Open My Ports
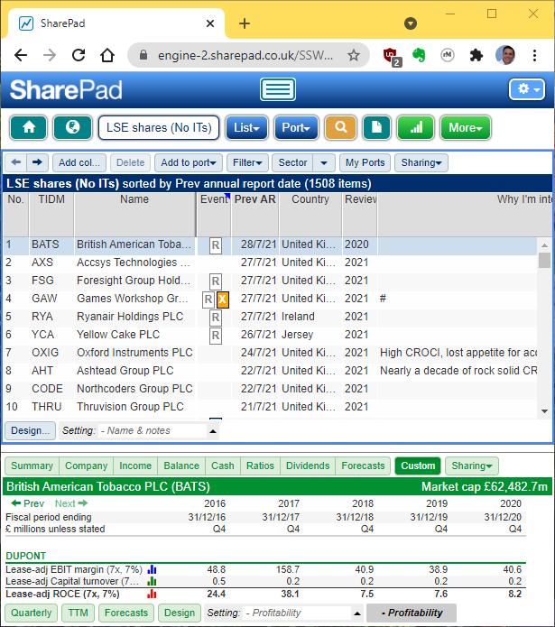 [x=365, y=162]
